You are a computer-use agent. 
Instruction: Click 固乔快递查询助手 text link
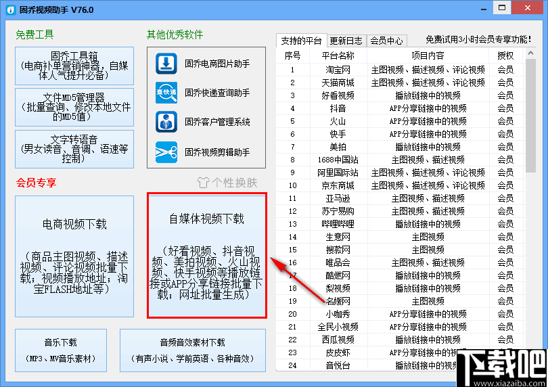click(217, 93)
